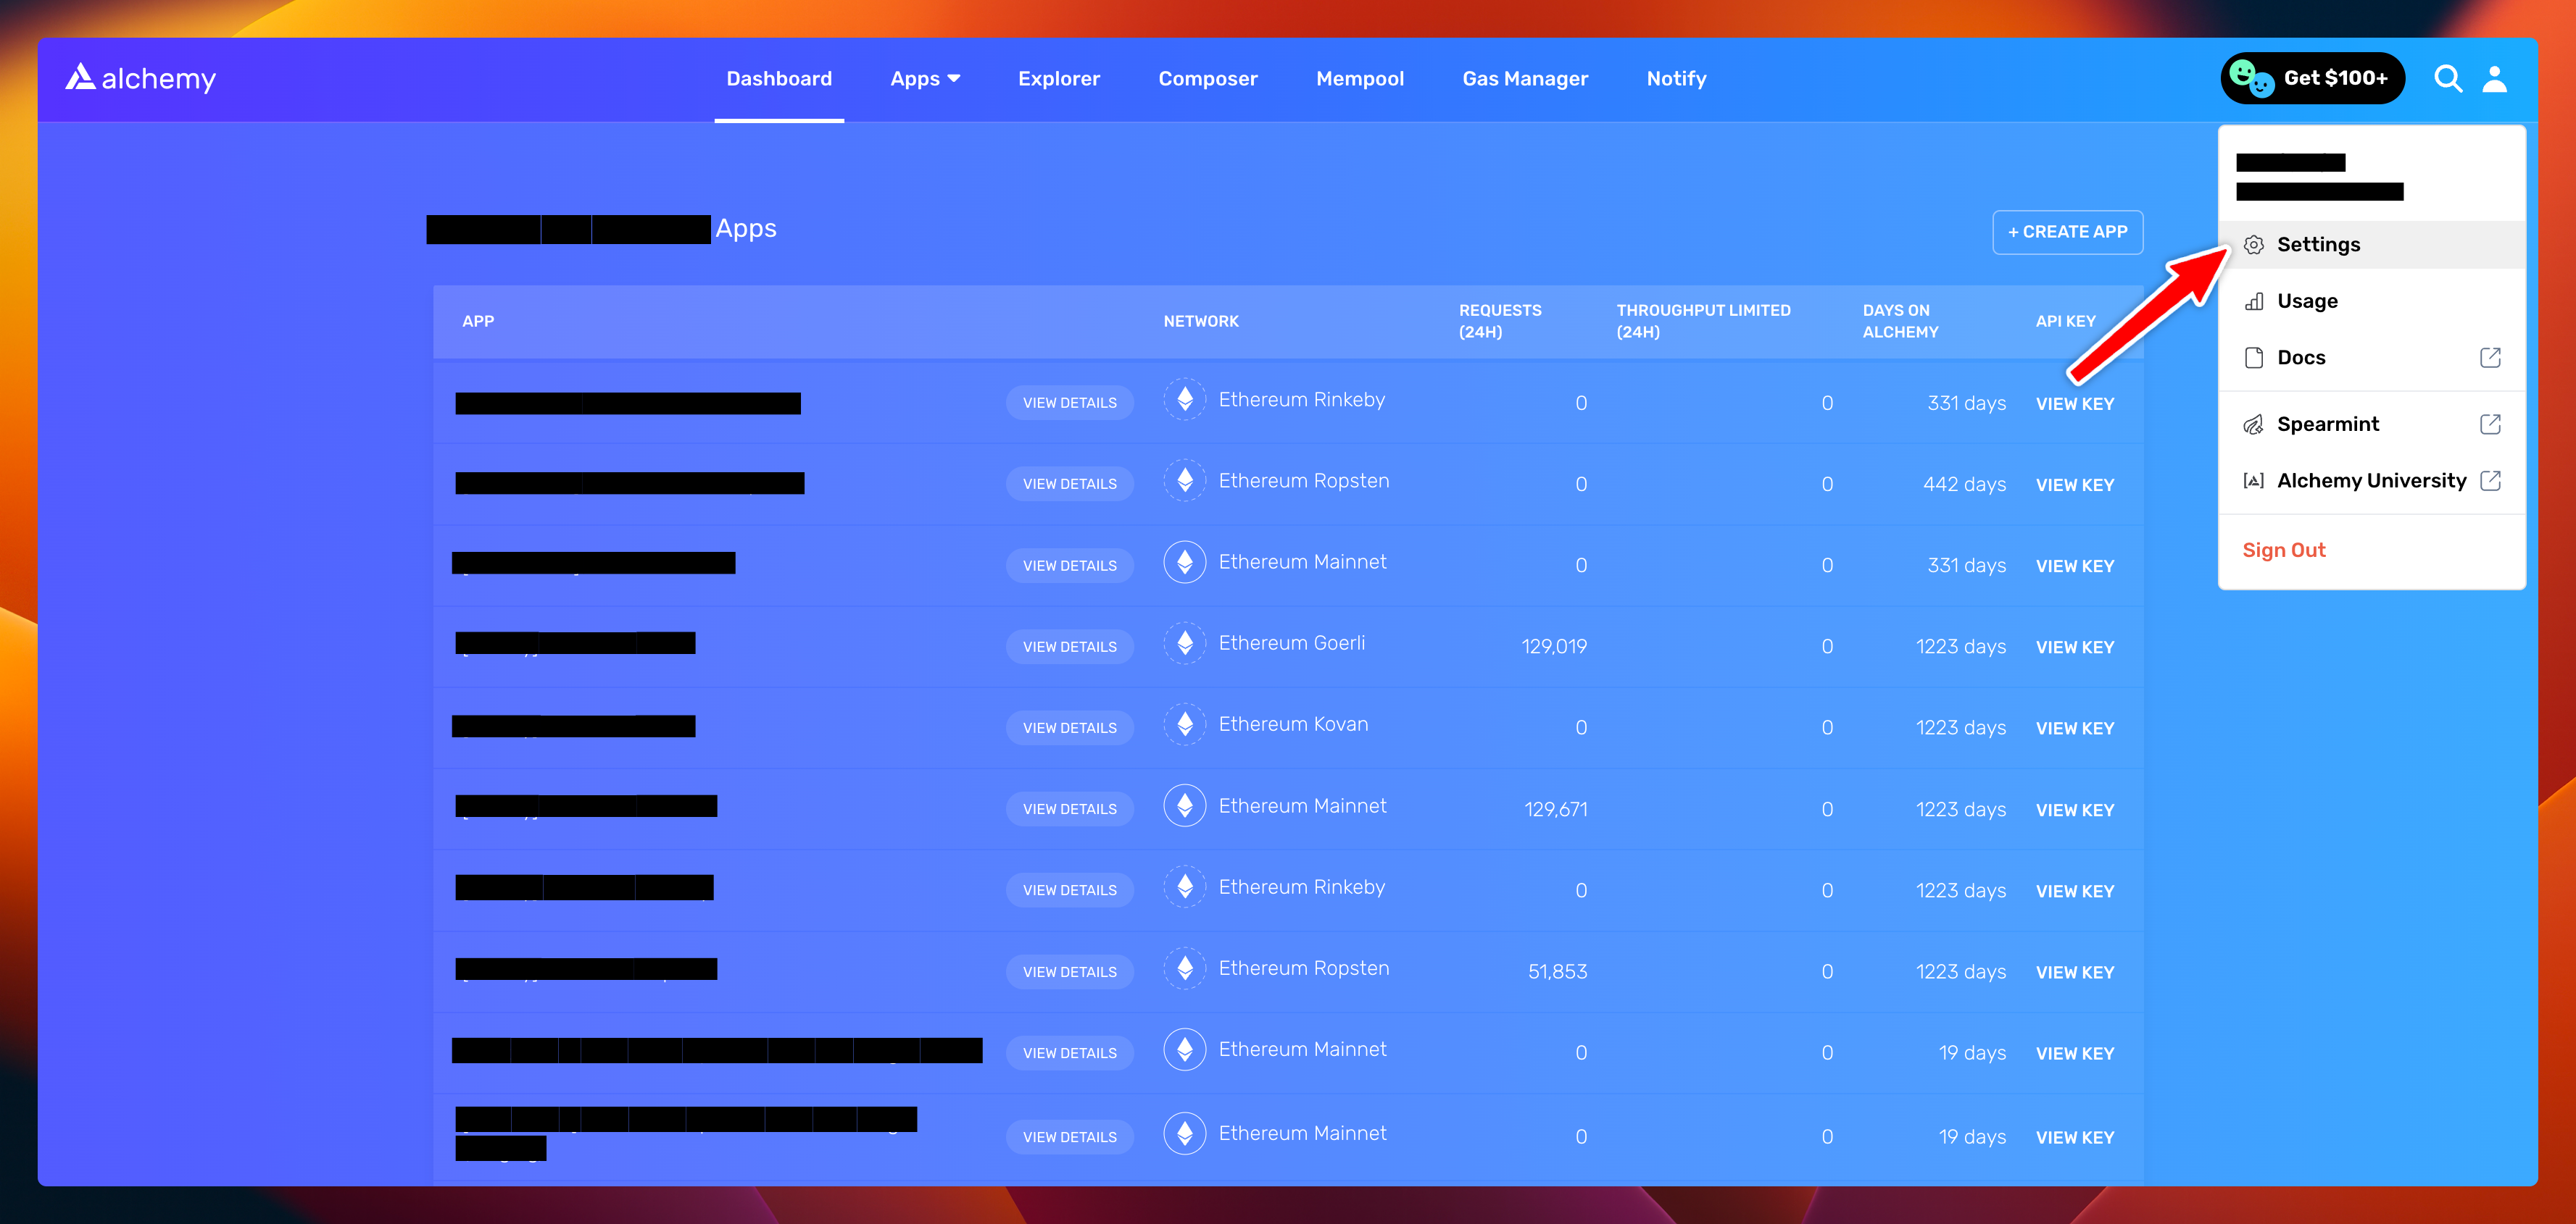2576x1224 pixels.
Task: Expand the Apps dropdown menu
Action: tap(925, 78)
